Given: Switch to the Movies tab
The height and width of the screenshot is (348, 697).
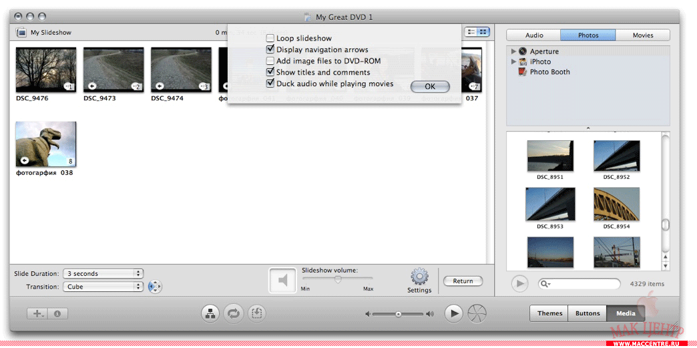Looking at the screenshot, I should pyautogui.click(x=643, y=35).
